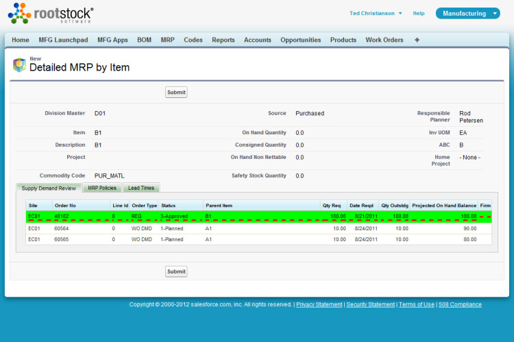Open the Accounts tab
Viewport: 514px width, 342px height.
tap(258, 40)
